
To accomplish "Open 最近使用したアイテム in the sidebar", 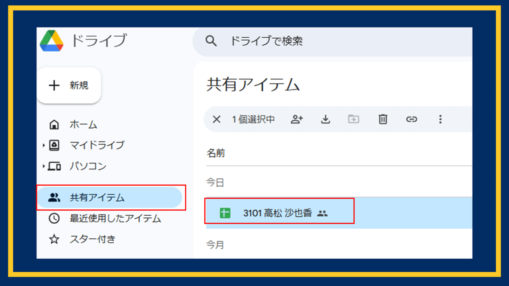I will coord(115,219).
